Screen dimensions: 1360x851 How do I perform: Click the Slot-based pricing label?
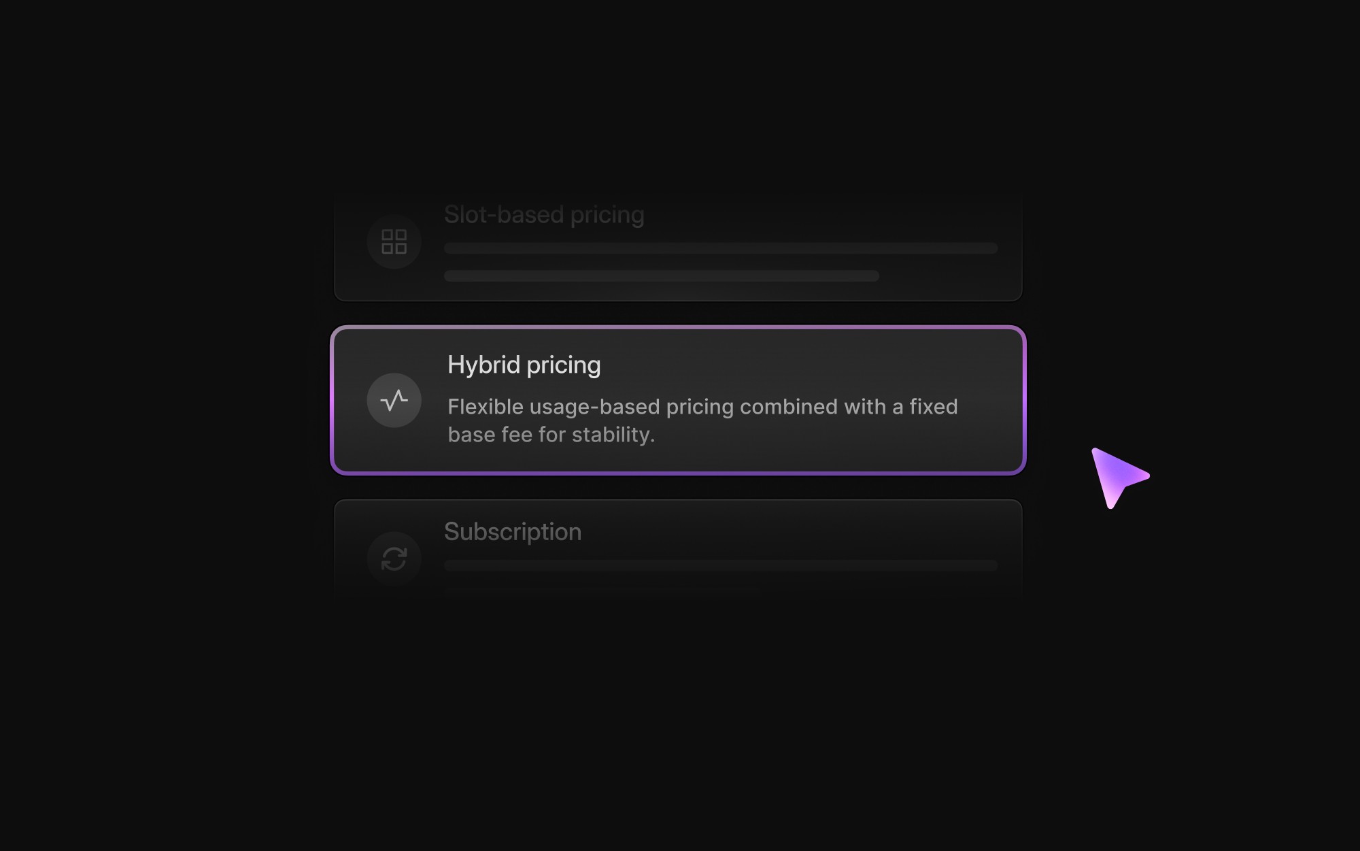click(x=544, y=214)
